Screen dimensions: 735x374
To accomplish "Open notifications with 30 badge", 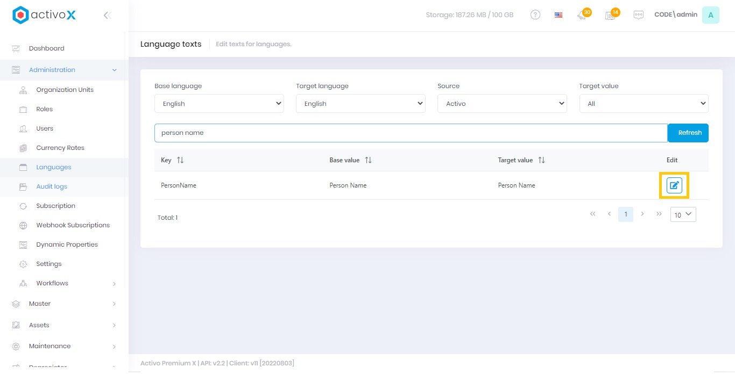I will (x=583, y=15).
